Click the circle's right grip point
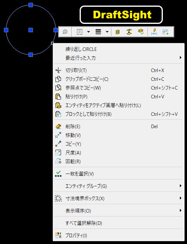 55,30
